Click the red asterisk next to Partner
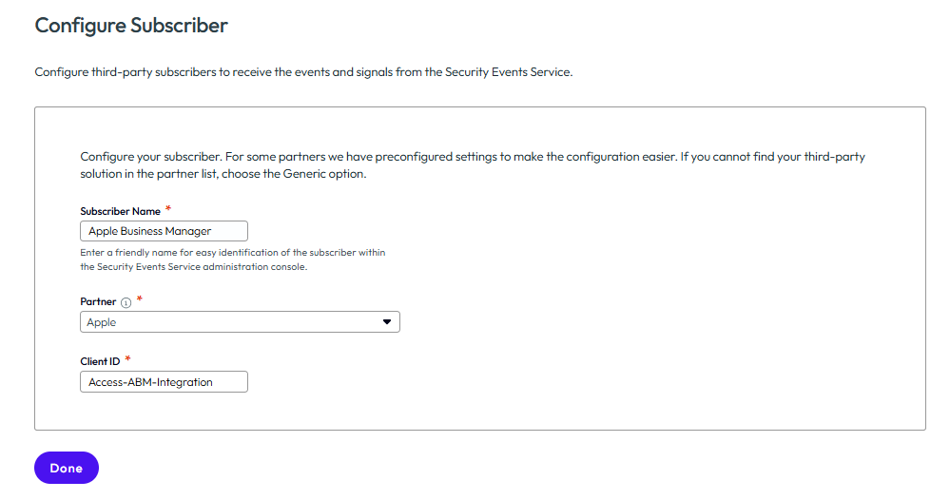The height and width of the screenshot is (500, 950). coord(140,299)
